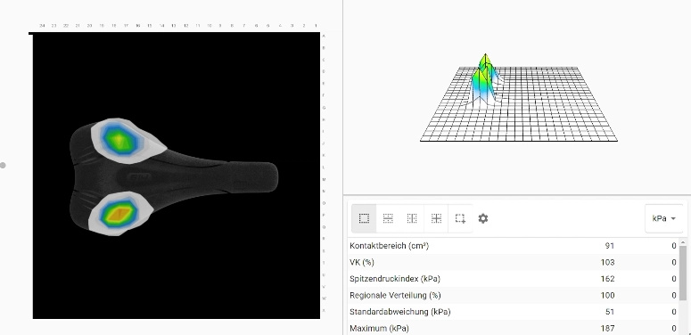Click the Standardabweichung (kPa) row label

point(400,312)
